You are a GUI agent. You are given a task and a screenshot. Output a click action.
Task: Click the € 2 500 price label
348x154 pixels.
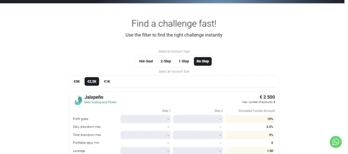267,97
